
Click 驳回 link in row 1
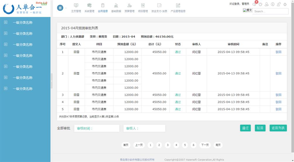coord(278,52)
